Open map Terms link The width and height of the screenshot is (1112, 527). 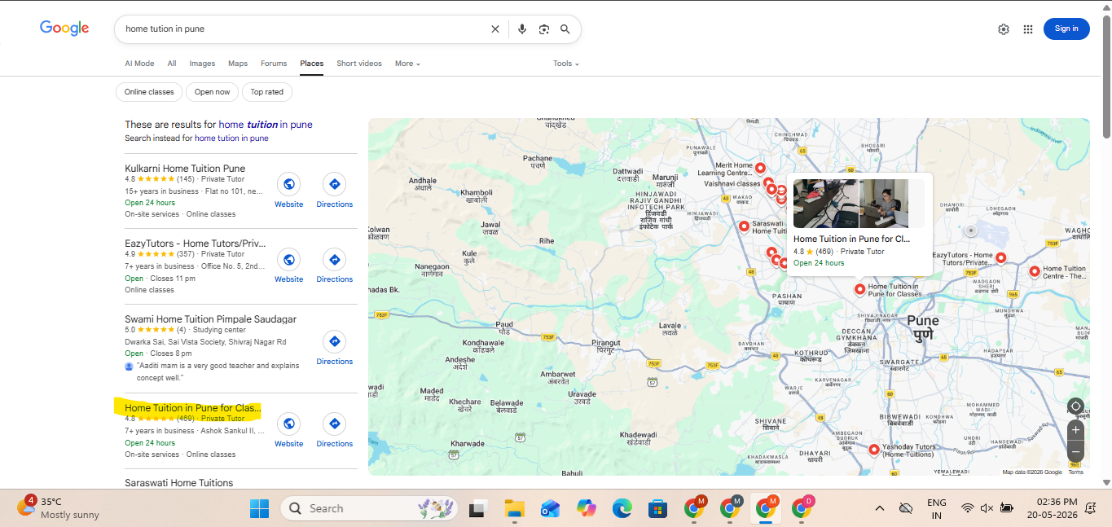[1076, 472]
